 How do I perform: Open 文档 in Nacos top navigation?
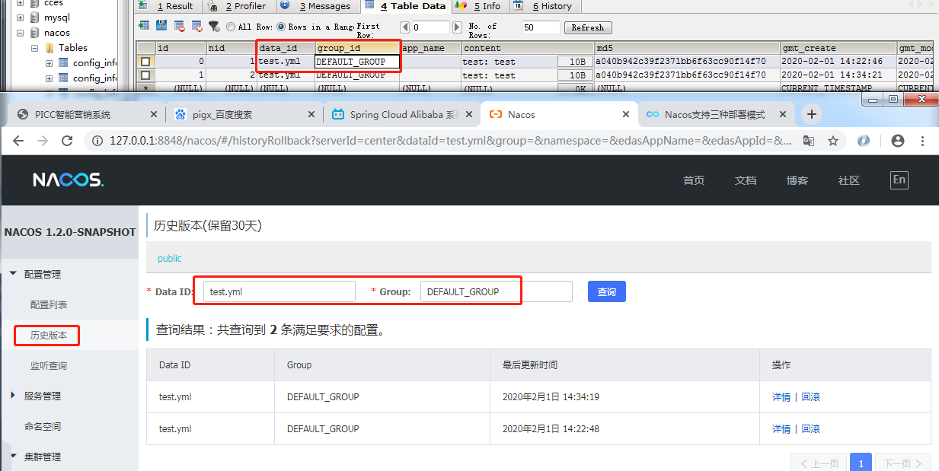click(x=746, y=180)
